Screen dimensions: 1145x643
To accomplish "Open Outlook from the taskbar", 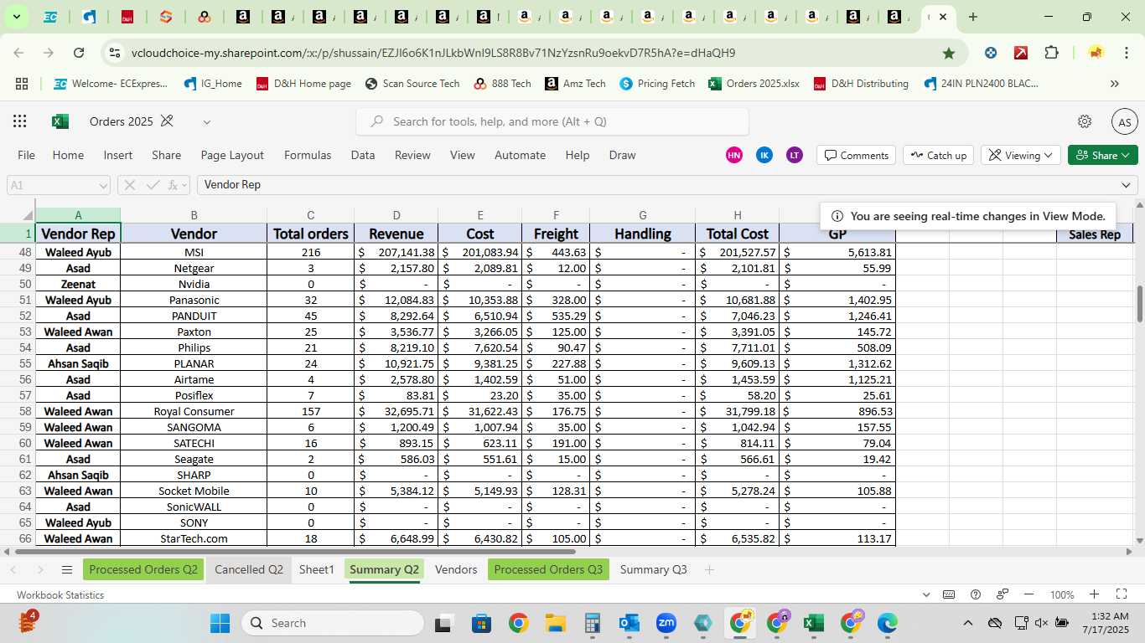I will [x=629, y=623].
